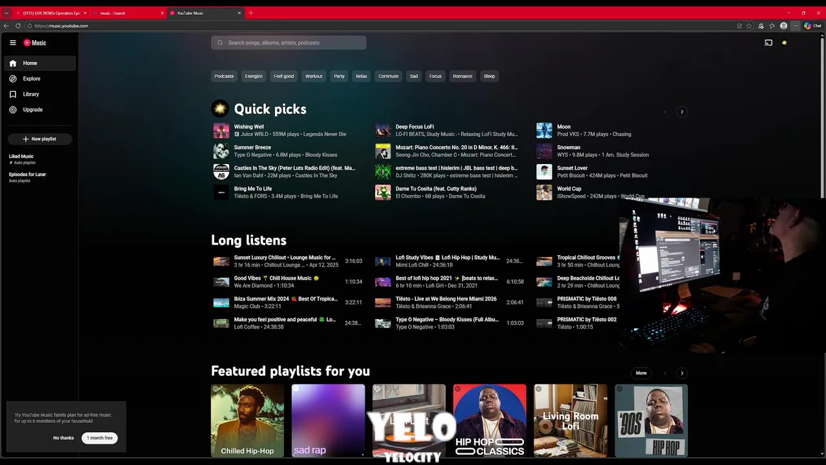
Task: Select the Podcasts chip
Action: tap(224, 76)
